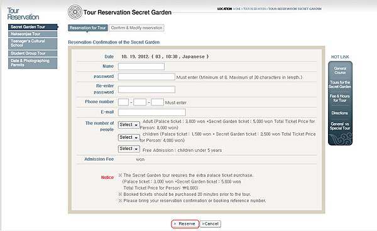Open the Student Group Tour menu item
The image size is (377, 231).
pos(33,53)
